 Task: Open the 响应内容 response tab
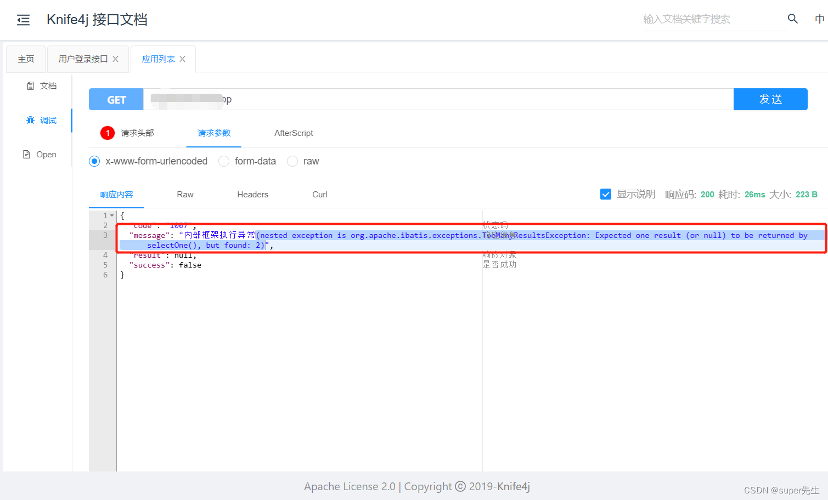[x=116, y=195]
